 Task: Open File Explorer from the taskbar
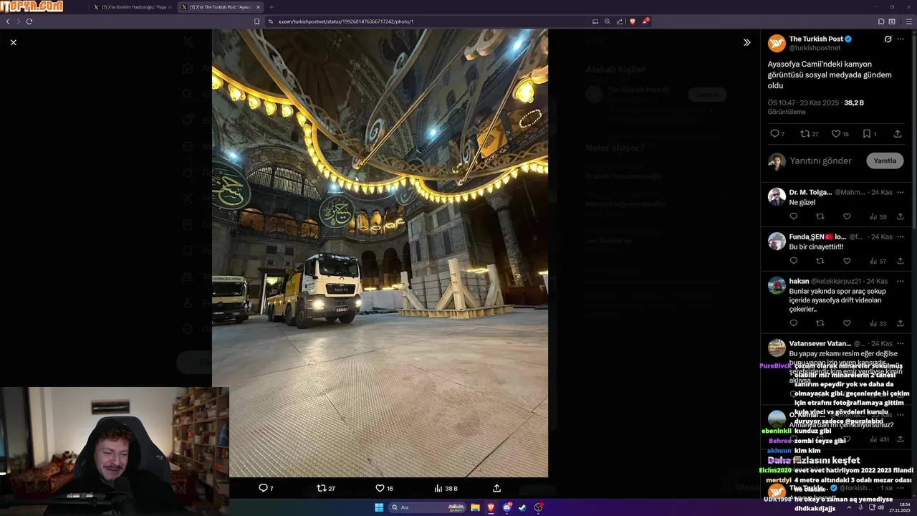475,507
